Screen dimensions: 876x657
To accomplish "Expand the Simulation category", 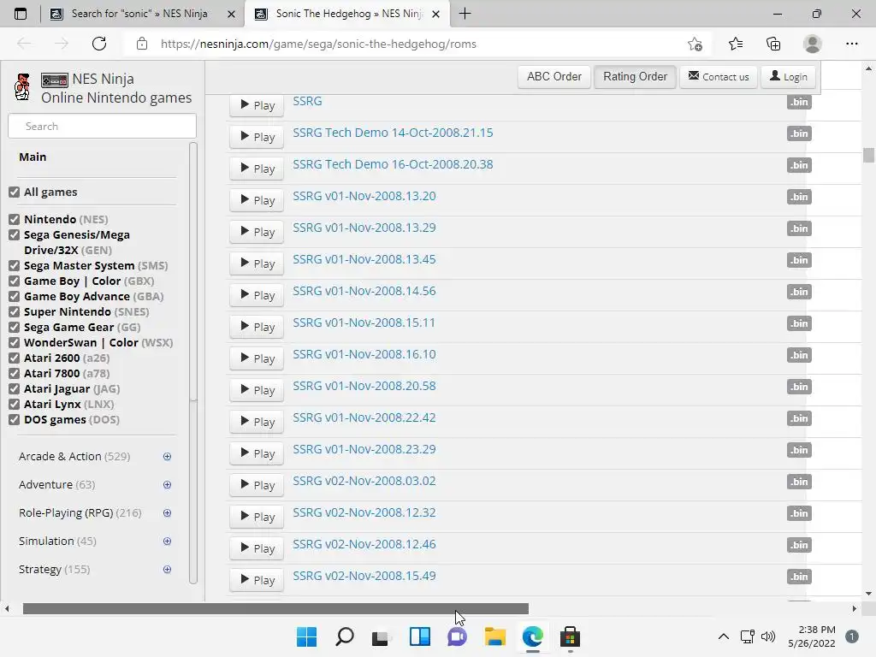I will 167,541.
